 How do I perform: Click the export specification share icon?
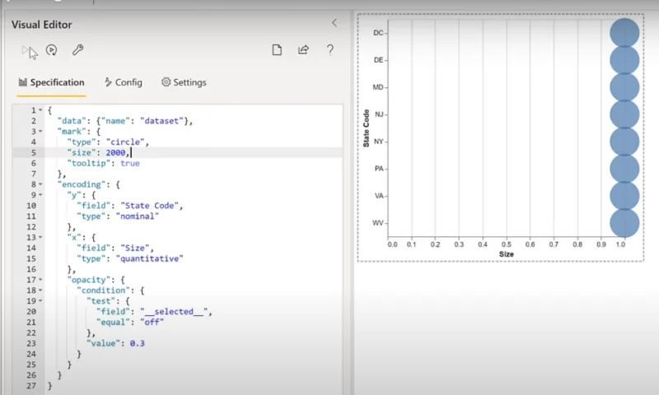(x=303, y=50)
